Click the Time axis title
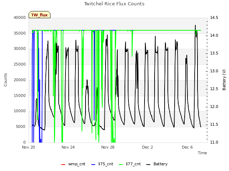 [x=203, y=153]
